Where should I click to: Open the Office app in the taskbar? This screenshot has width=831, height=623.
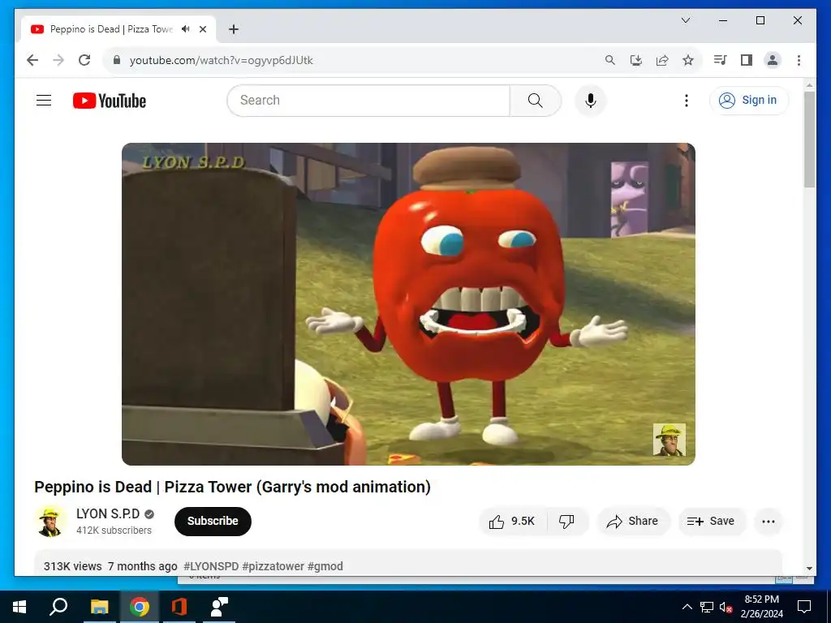click(x=179, y=607)
